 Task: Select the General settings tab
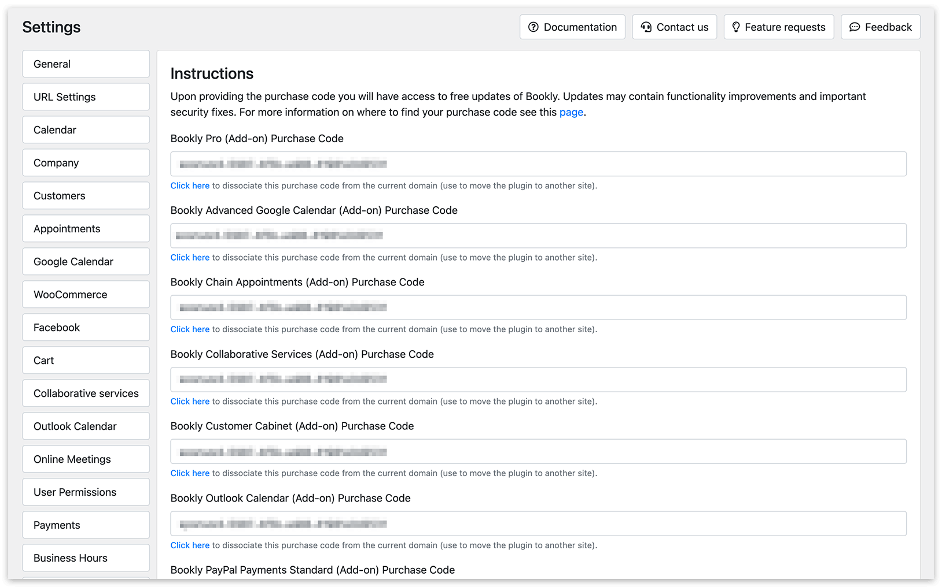pyautogui.click(x=86, y=64)
